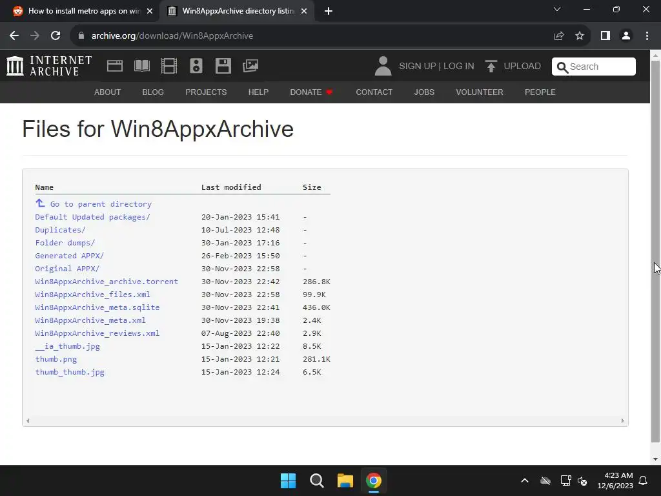Open the Chrome three-dot menu
This screenshot has height=496, width=661.
(647, 36)
